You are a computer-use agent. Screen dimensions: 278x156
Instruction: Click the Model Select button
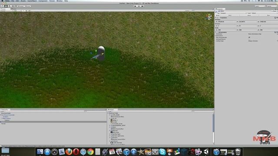click(x=230, y=16)
